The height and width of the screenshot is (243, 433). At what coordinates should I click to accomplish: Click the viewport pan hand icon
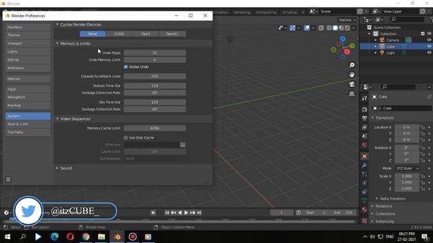coord(352,75)
